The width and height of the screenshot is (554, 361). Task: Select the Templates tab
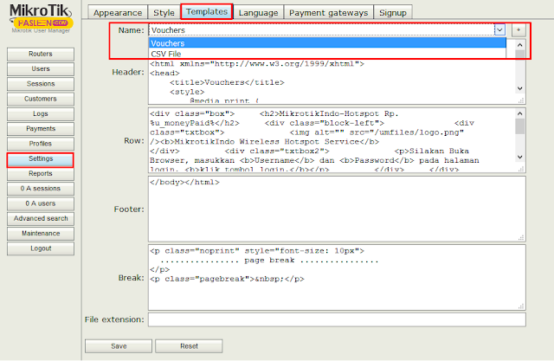coord(207,11)
